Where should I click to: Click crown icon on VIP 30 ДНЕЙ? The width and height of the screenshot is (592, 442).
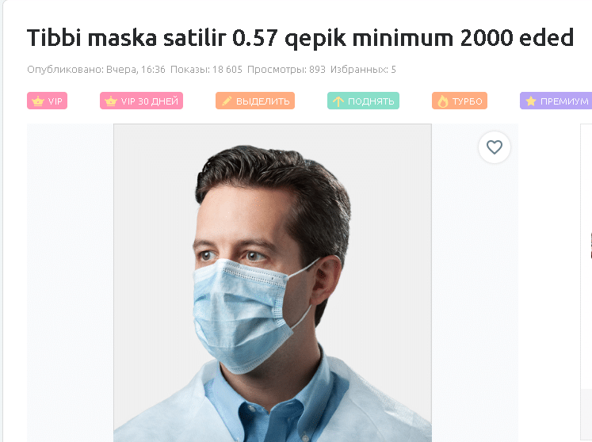[111, 101]
